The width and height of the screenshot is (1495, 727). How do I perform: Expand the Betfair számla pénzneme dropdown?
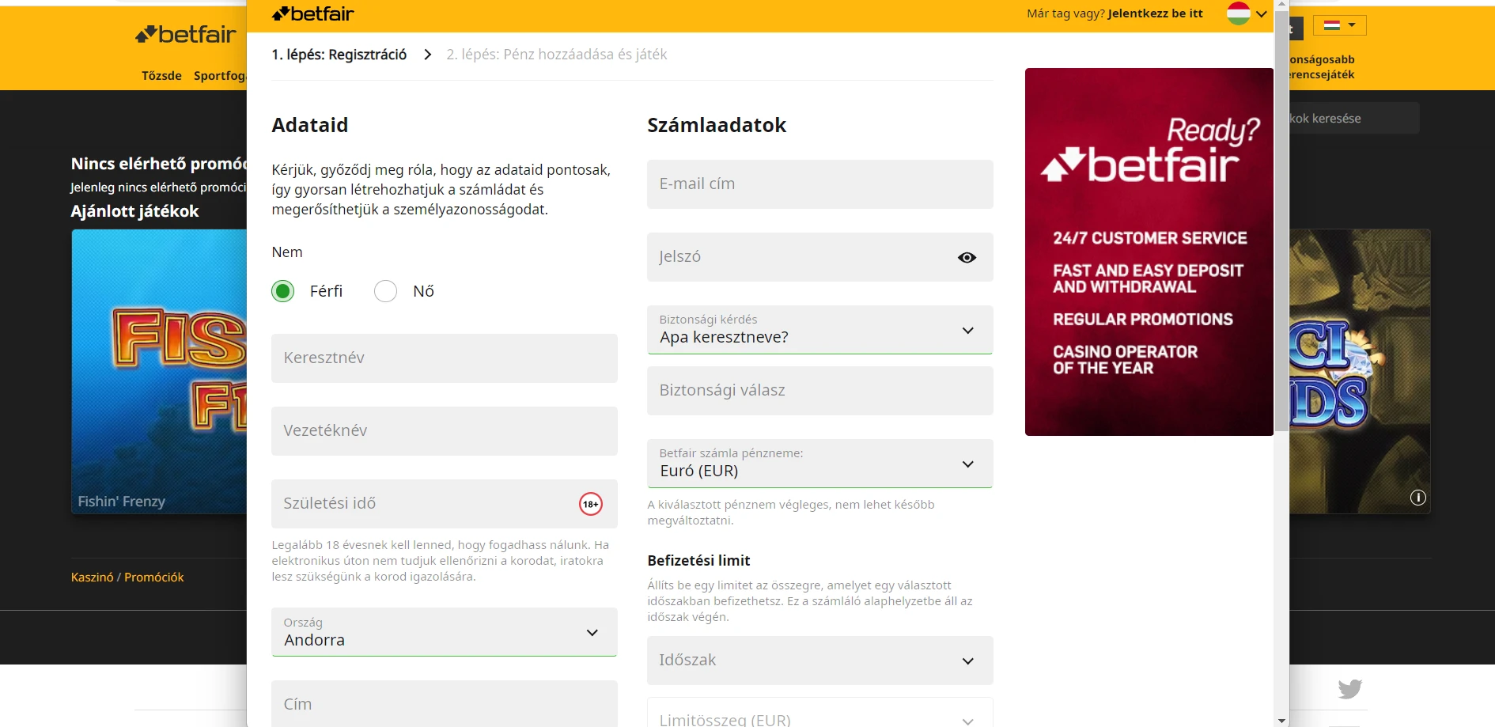point(819,464)
